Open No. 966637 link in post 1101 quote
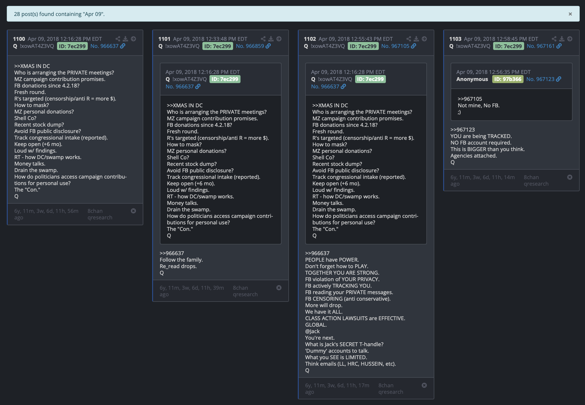 183,87
